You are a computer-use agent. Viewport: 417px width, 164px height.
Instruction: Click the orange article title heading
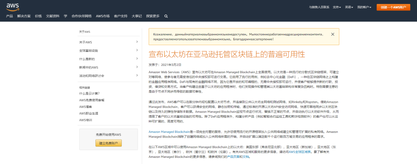click(227, 54)
